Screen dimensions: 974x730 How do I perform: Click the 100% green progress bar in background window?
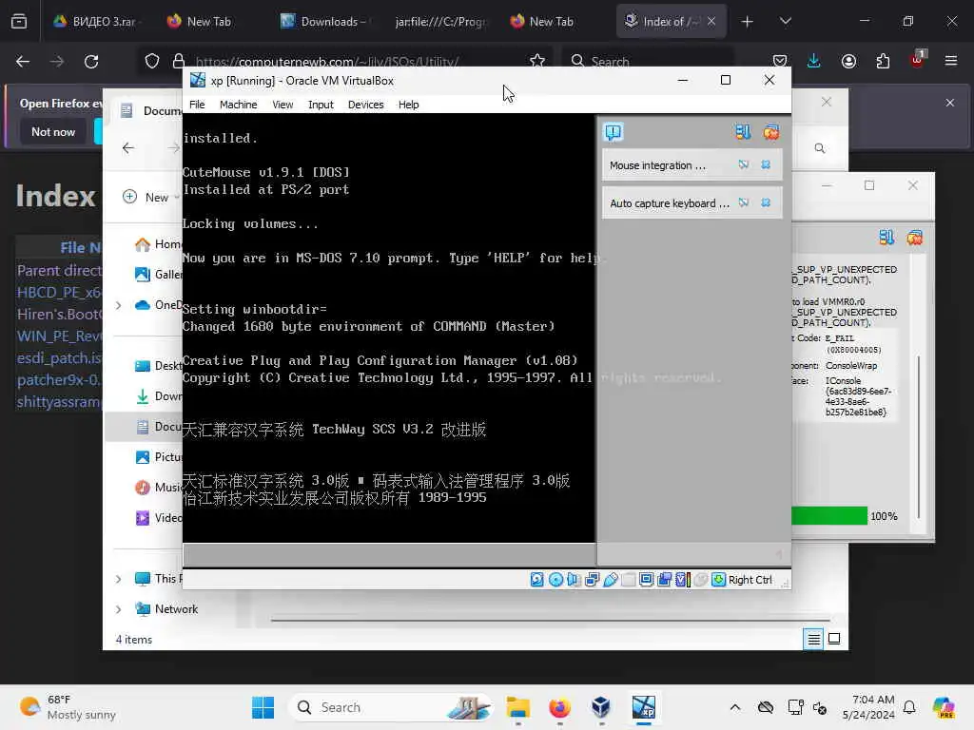tap(829, 516)
